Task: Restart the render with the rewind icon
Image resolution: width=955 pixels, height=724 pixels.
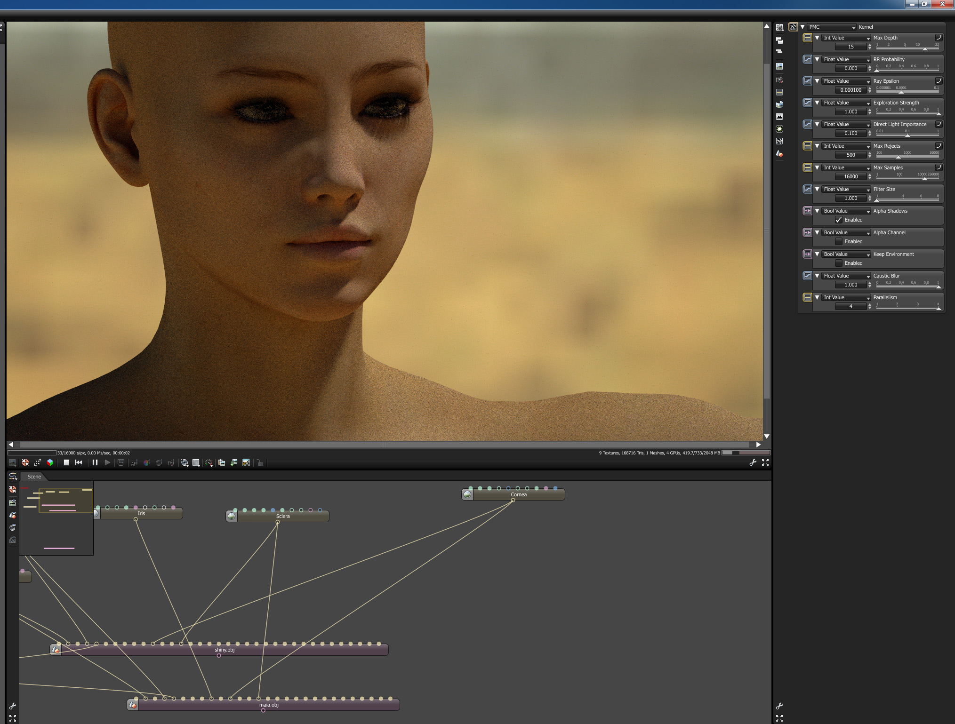Action: [79, 462]
